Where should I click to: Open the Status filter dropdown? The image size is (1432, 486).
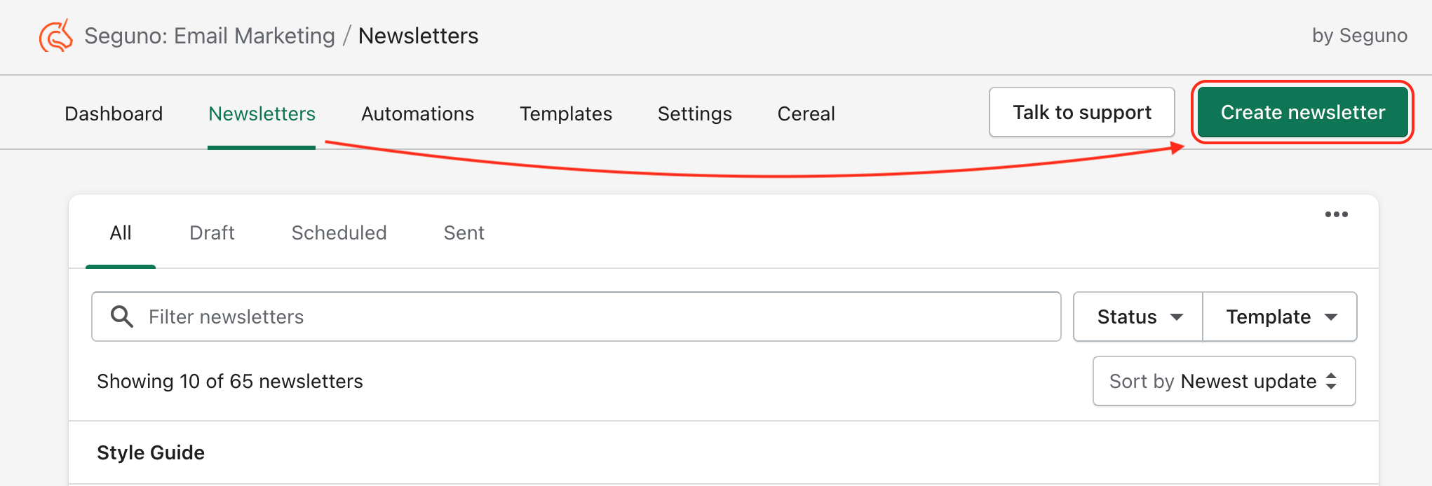click(1138, 317)
